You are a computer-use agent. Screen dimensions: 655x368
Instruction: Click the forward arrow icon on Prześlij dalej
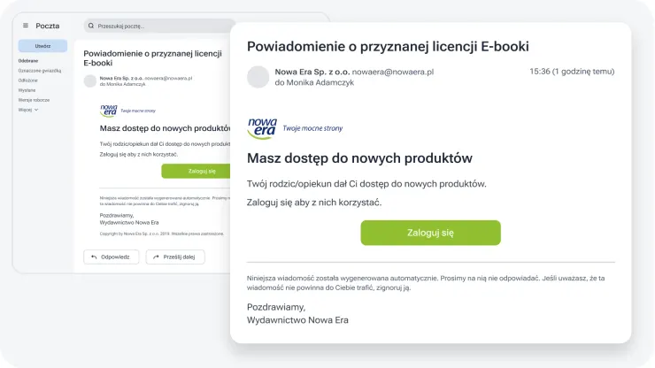157,257
